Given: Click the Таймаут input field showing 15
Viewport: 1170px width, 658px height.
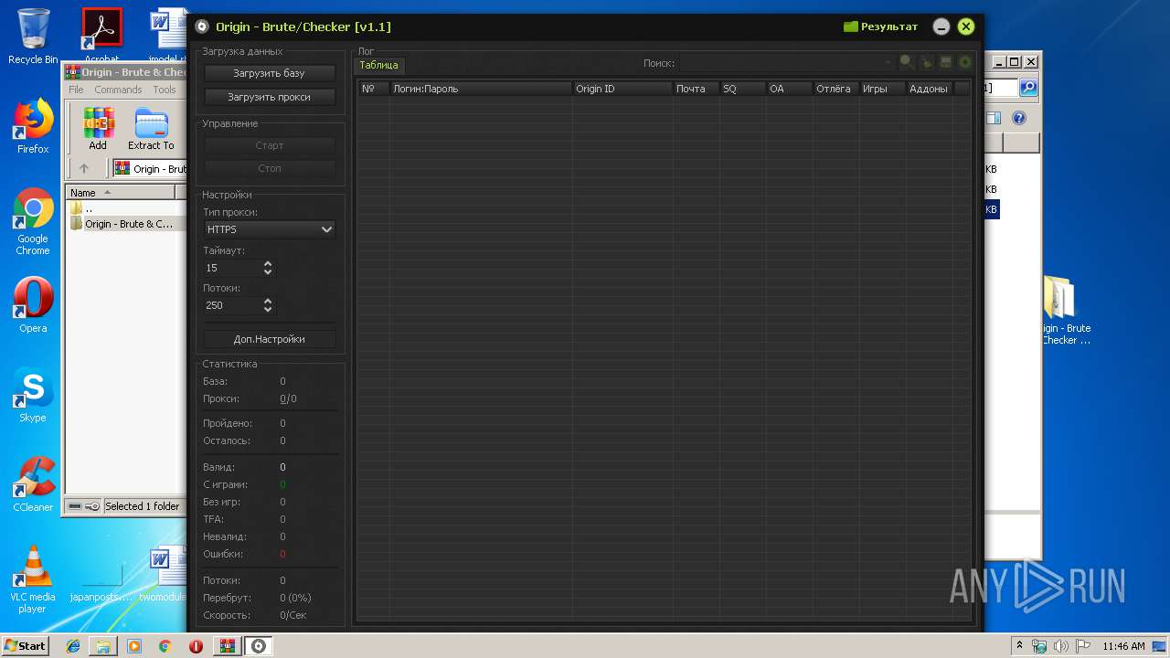Looking at the screenshot, I should 232,268.
